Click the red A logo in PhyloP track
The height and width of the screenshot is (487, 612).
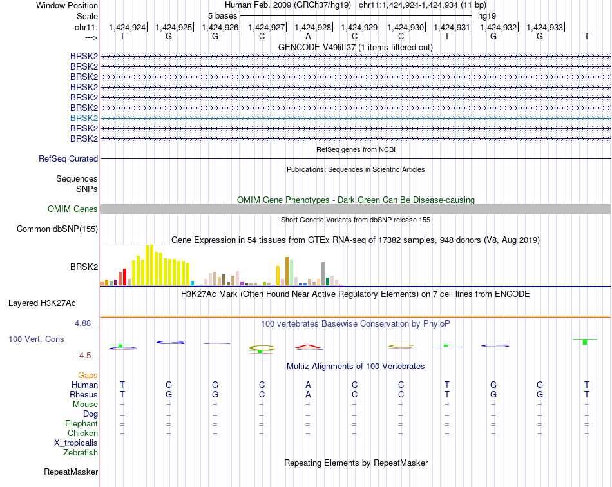coord(309,347)
